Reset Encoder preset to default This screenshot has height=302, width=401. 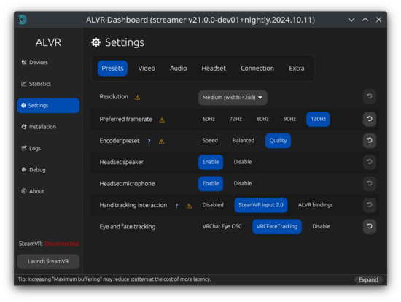[370, 141]
